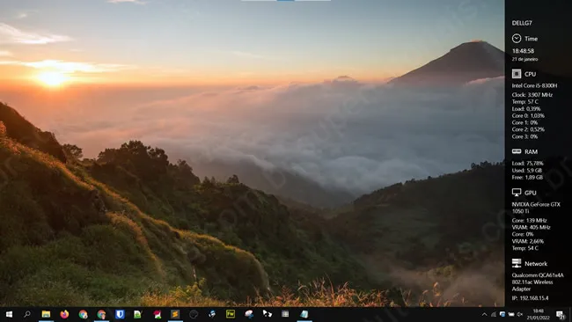Image resolution: width=572 pixels, height=322 pixels.
Task: Open the gray grid taskbar app icon
Action: pyautogui.click(x=285, y=314)
